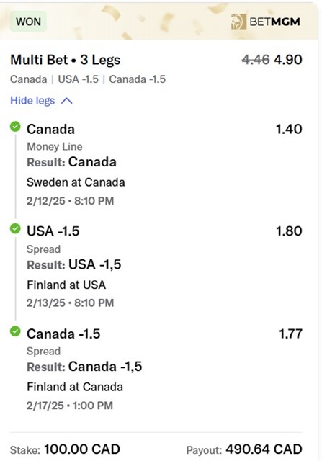This screenshot has width=322, height=461.
Task: Collapse legs using the upward chevron
Action: coord(67,101)
